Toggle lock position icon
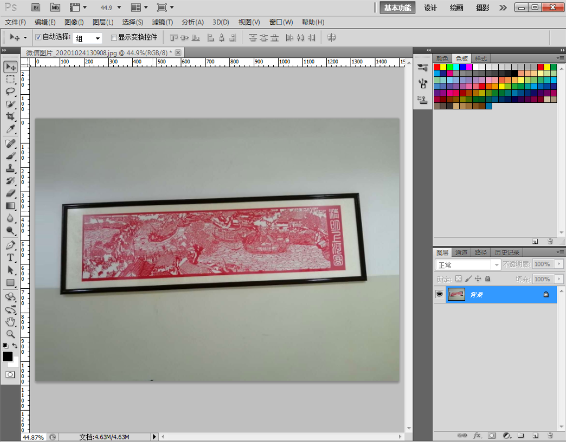The height and width of the screenshot is (442, 566). pyautogui.click(x=478, y=278)
